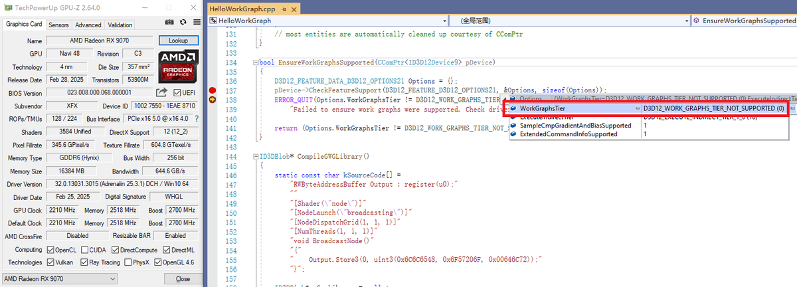Click the breakpoint red dot on line 137
Viewport: 797px width, 287px height.
[213, 90]
